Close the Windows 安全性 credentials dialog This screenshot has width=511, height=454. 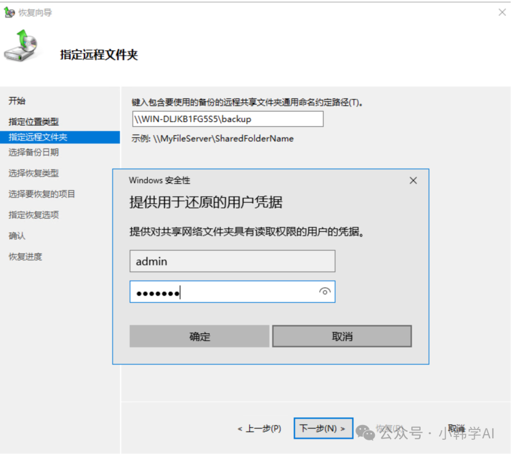pyautogui.click(x=413, y=181)
